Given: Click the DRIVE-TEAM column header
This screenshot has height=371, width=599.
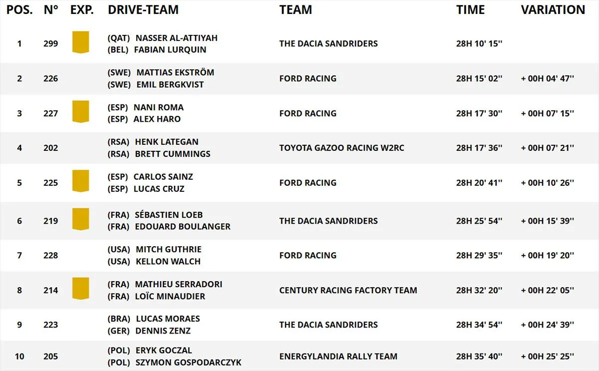Looking at the screenshot, I should pos(143,10).
